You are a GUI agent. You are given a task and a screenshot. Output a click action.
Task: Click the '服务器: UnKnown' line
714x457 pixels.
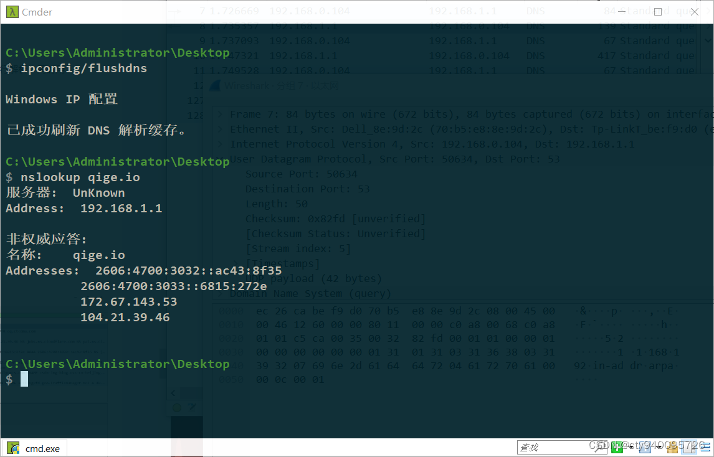[65, 192]
